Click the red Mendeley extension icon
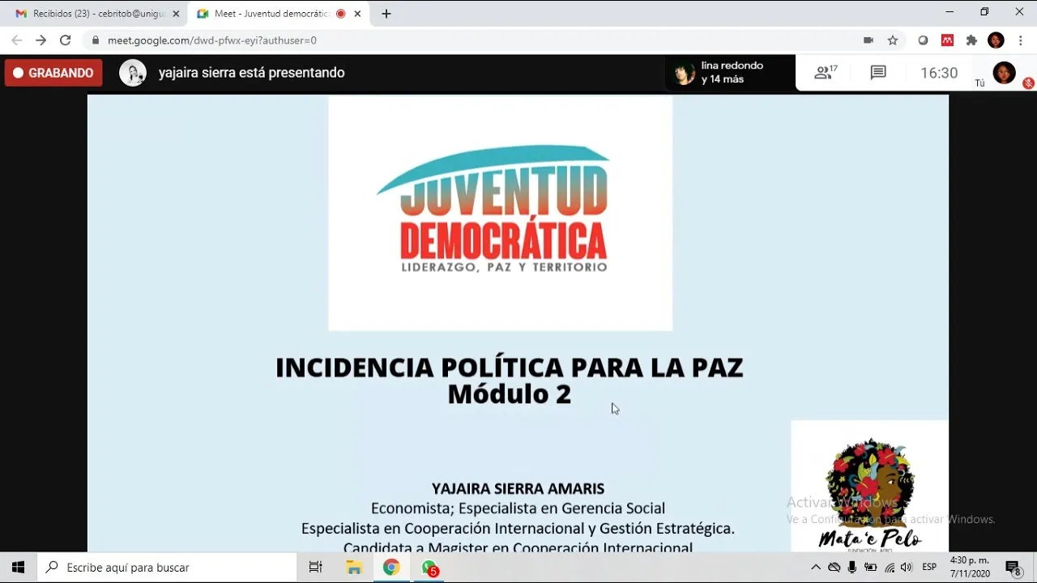The image size is (1037, 583). coord(947,40)
